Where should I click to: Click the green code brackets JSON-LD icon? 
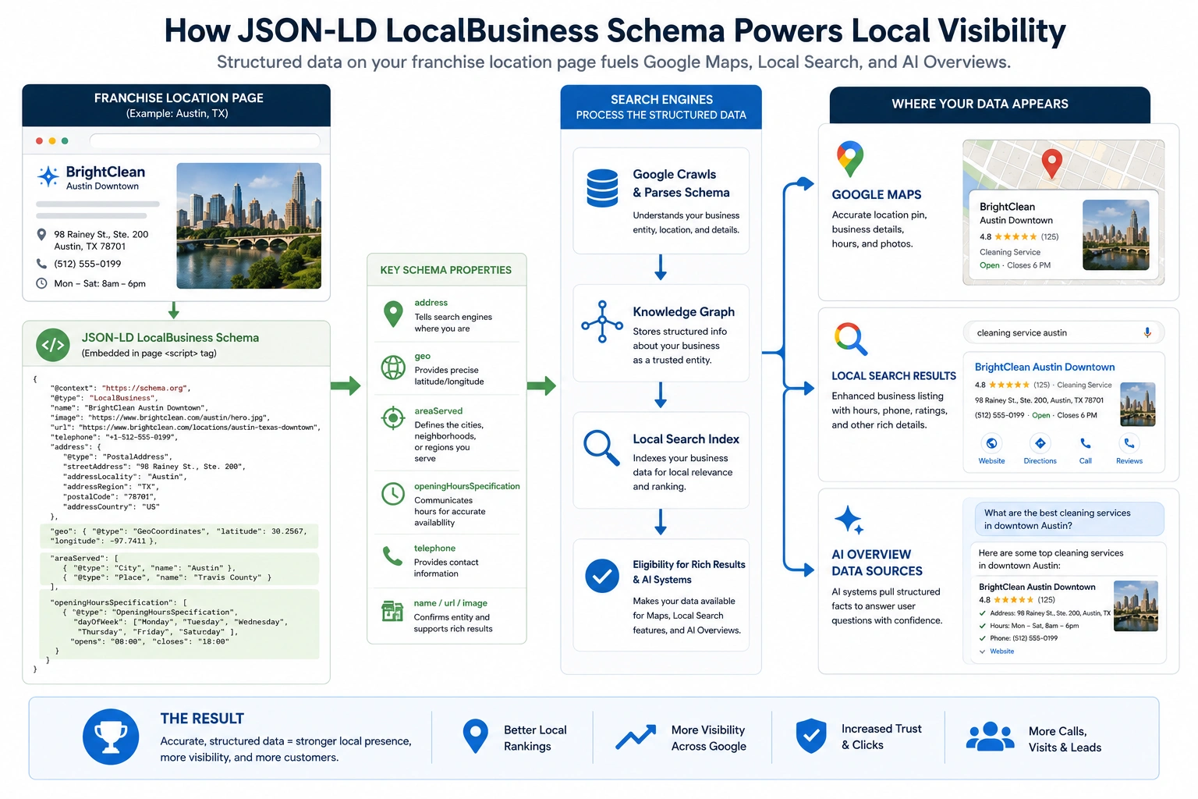[x=53, y=345]
